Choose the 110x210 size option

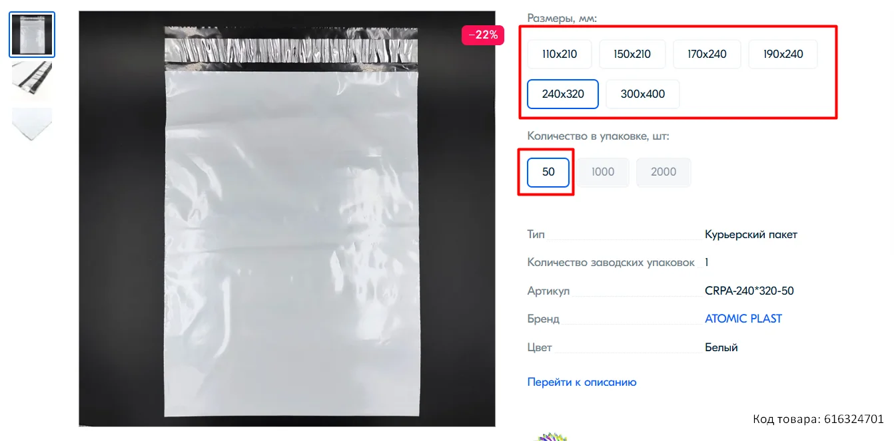pos(560,54)
